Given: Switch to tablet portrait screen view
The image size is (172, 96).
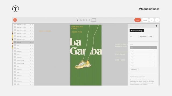Looking at the screenshot, I should coord(84,20).
